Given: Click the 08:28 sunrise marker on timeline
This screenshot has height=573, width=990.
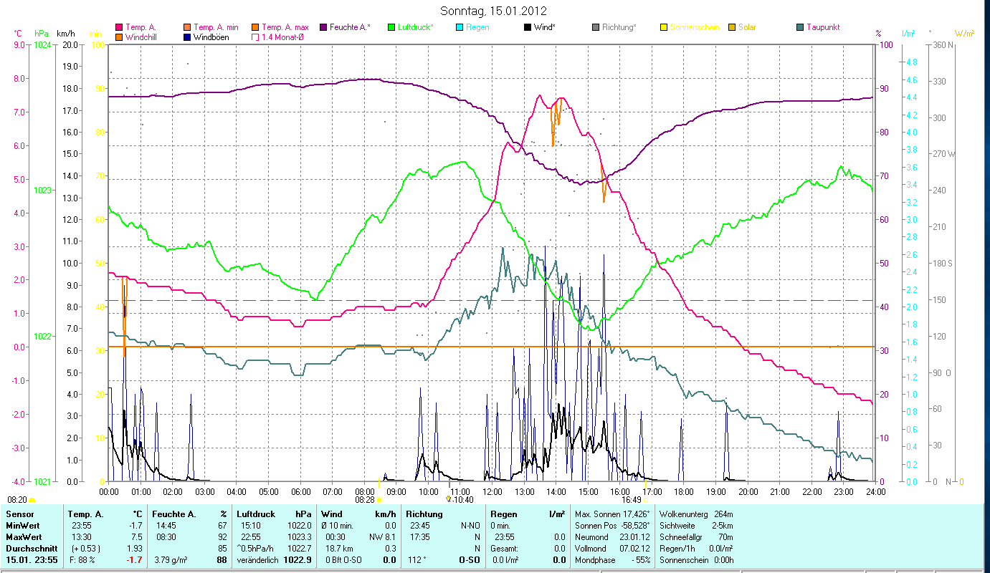Looking at the screenshot, I should point(365,500).
